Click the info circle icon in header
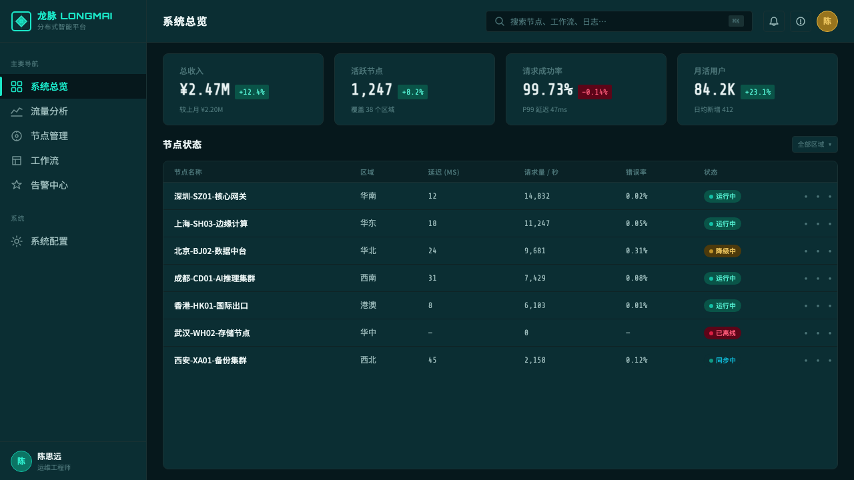This screenshot has width=854, height=480. pyautogui.click(x=801, y=21)
